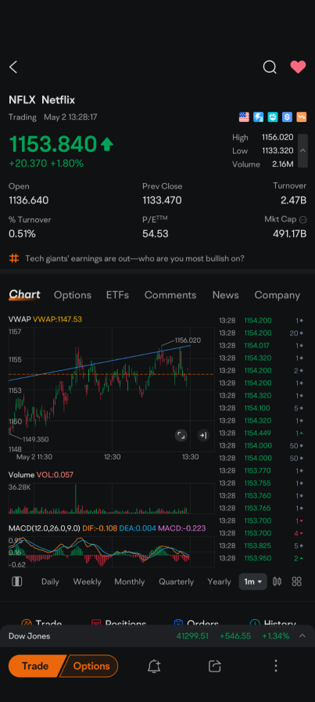Toggle the heart favorite for NFLX
The image size is (315, 702).
coord(298,67)
